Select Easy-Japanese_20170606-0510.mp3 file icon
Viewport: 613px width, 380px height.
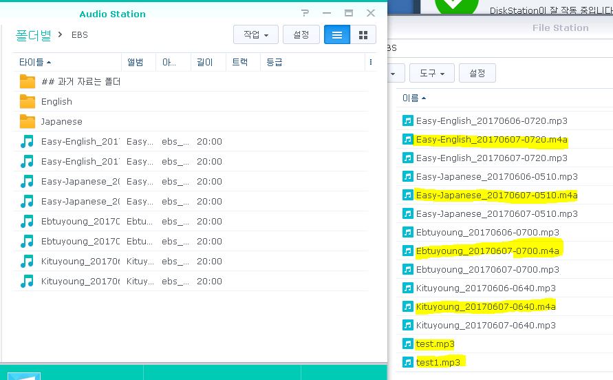(x=408, y=176)
